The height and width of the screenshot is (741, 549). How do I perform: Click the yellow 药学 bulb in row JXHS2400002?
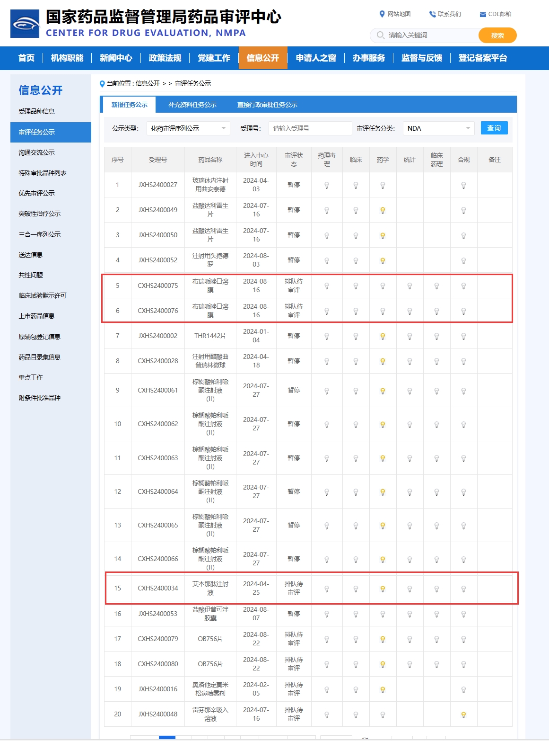[x=383, y=336]
